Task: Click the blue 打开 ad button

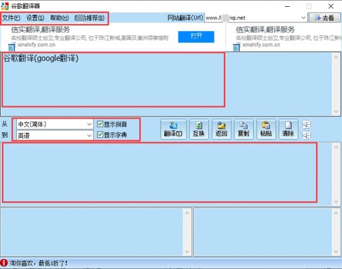Action: click(x=196, y=37)
